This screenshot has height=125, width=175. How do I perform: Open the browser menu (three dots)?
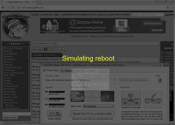(173, 8)
